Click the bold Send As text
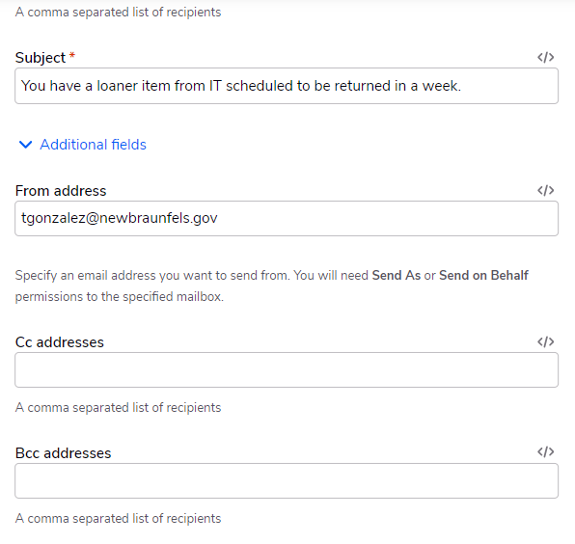 tap(397, 275)
